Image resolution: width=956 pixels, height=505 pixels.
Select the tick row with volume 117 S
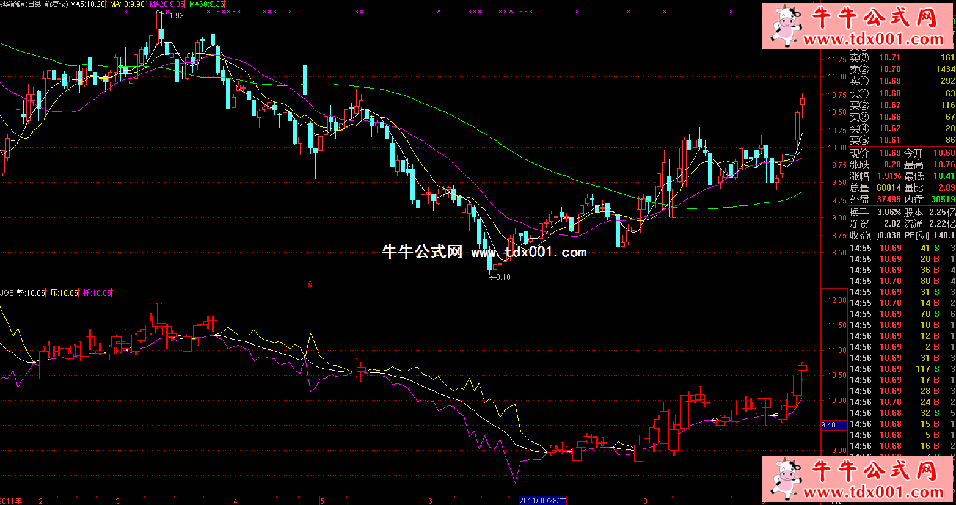(902, 369)
